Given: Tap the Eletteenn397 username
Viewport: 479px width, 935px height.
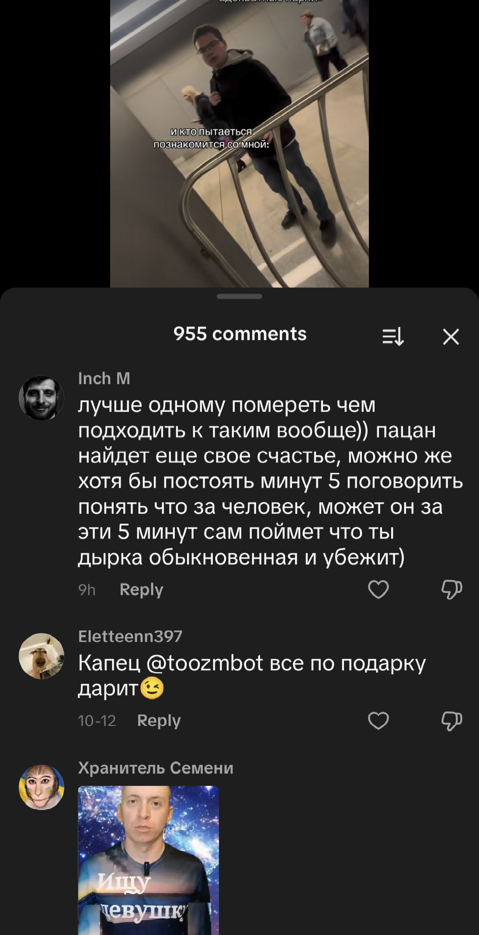Looking at the screenshot, I should pos(130,636).
